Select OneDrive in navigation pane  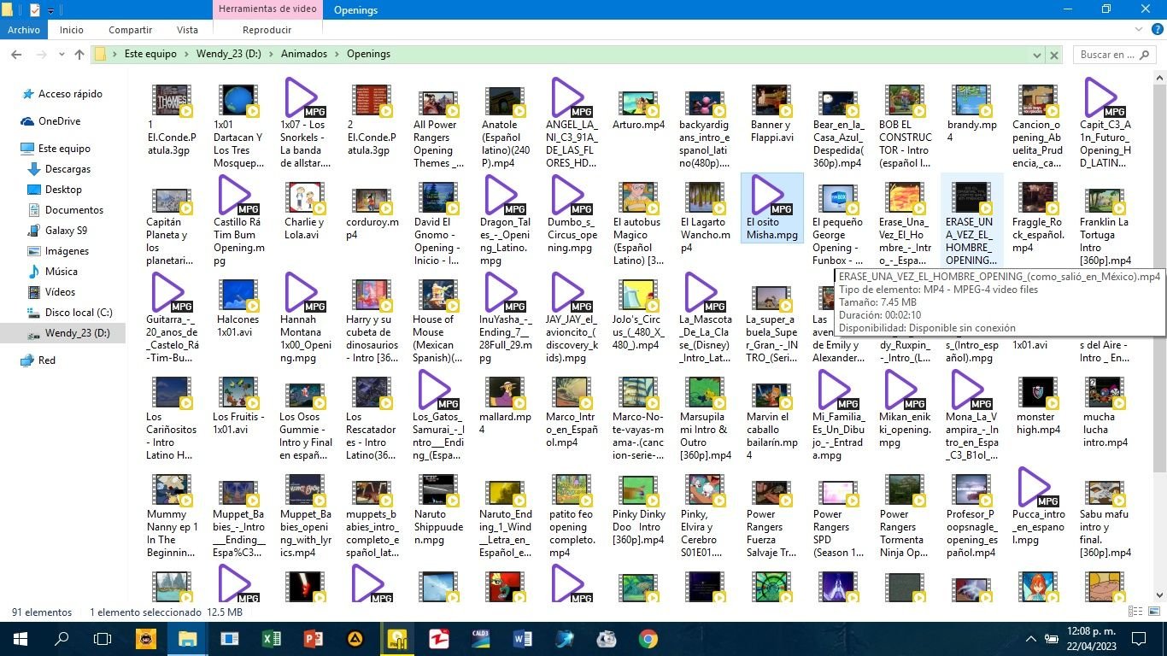(59, 121)
